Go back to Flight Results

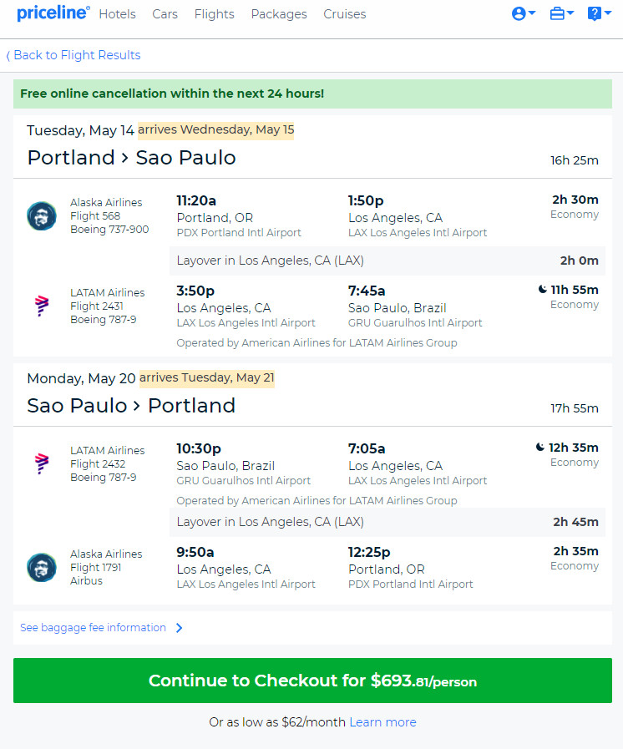(x=73, y=55)
